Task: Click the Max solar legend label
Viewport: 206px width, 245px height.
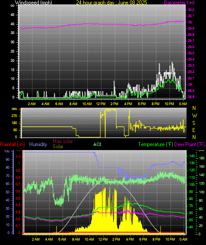Action: (63, 141)
